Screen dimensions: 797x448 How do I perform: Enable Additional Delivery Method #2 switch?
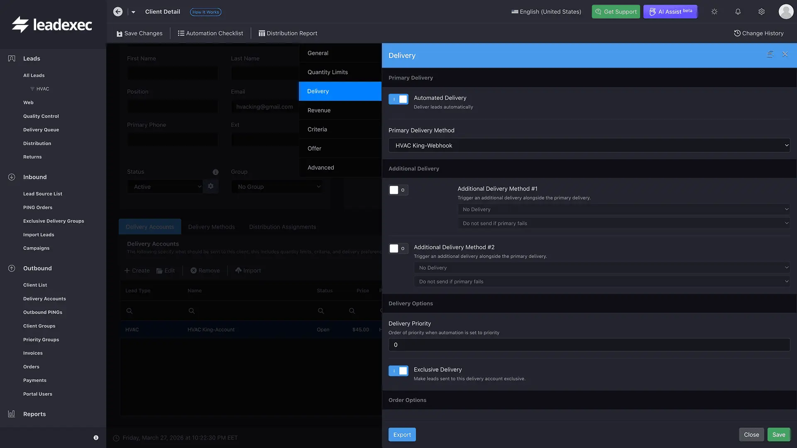(x=398, y=248)
